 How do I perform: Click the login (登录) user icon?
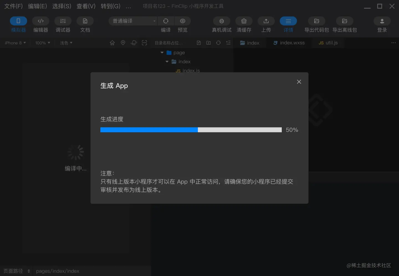[382, 21]
